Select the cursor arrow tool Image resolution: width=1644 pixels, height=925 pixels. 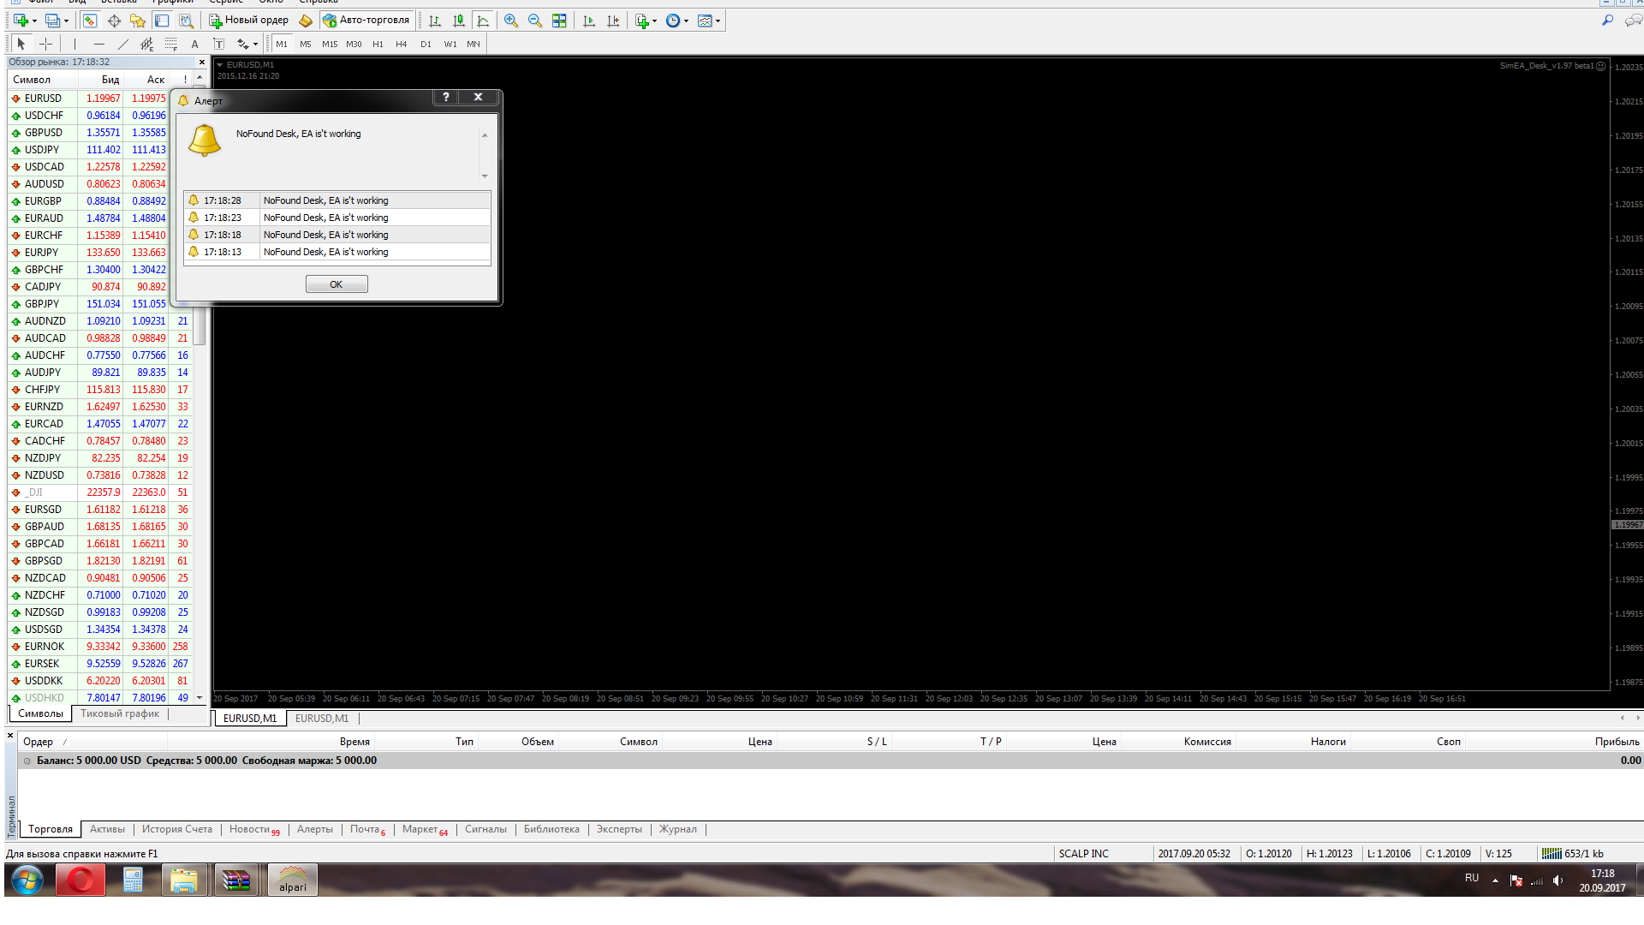pyautogui.click(x=21, y=44)
